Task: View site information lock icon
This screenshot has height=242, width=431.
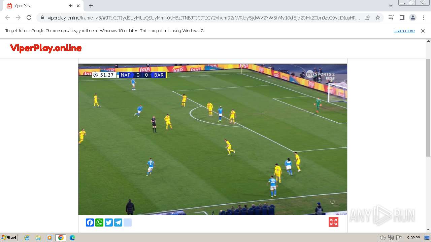Action: coord(42,18)
